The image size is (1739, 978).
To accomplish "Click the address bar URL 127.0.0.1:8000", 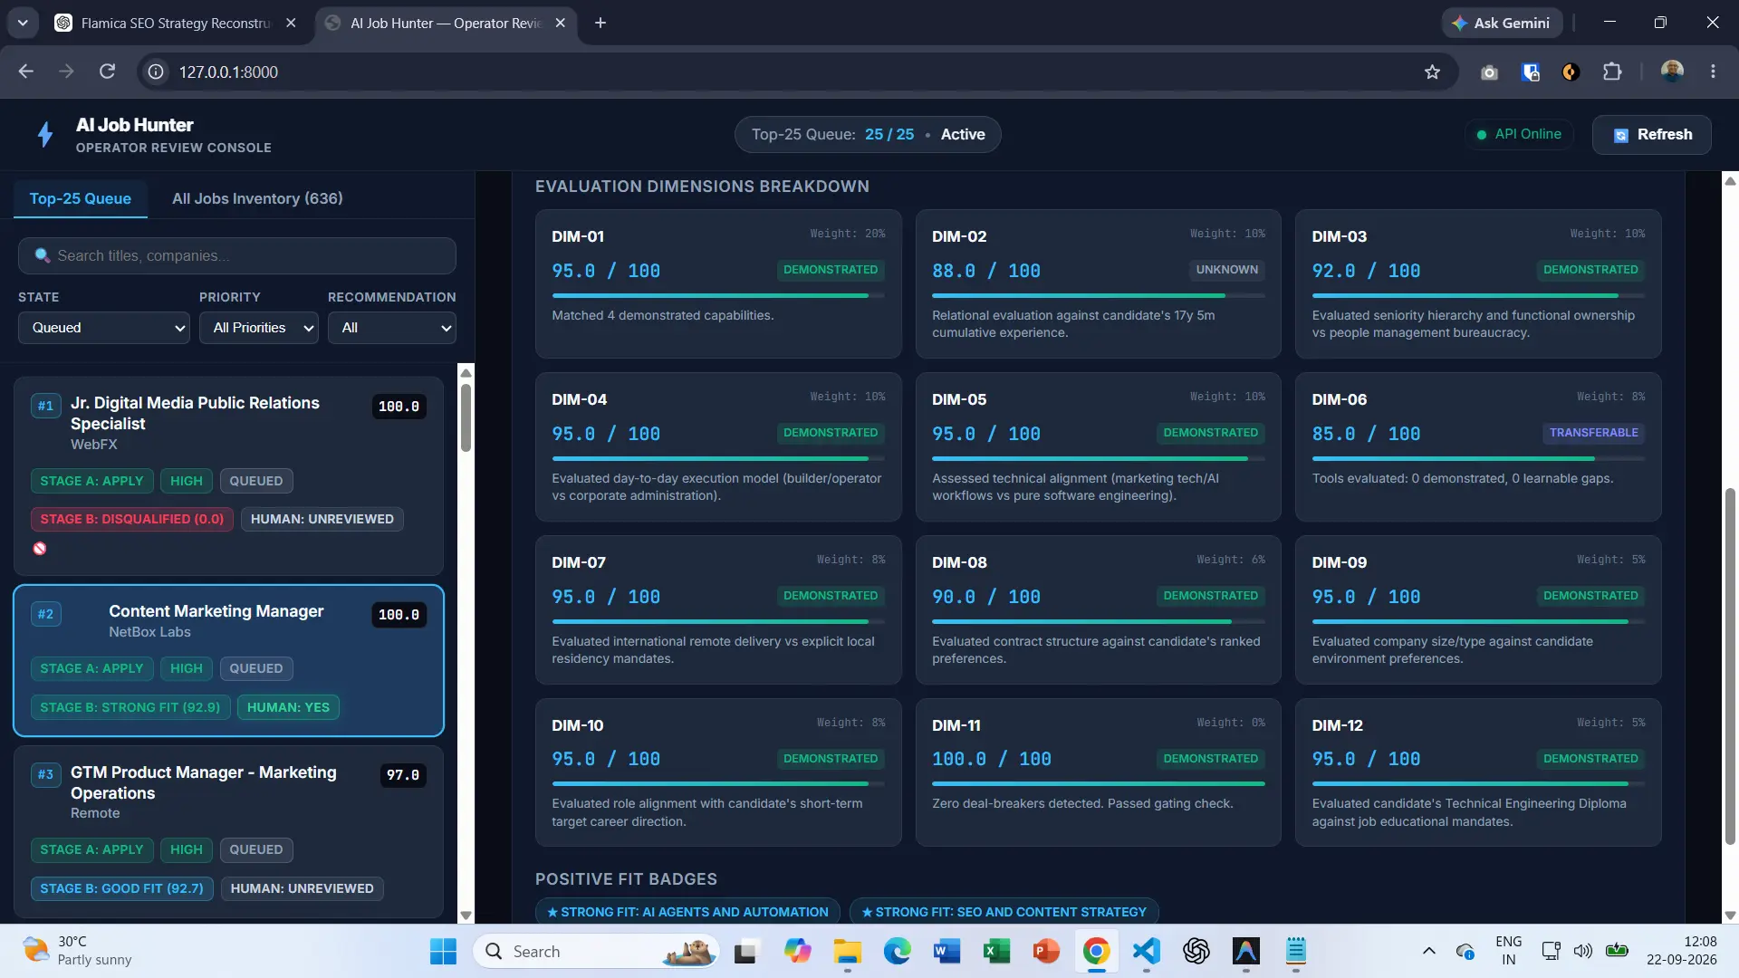I will coord(228,72).
